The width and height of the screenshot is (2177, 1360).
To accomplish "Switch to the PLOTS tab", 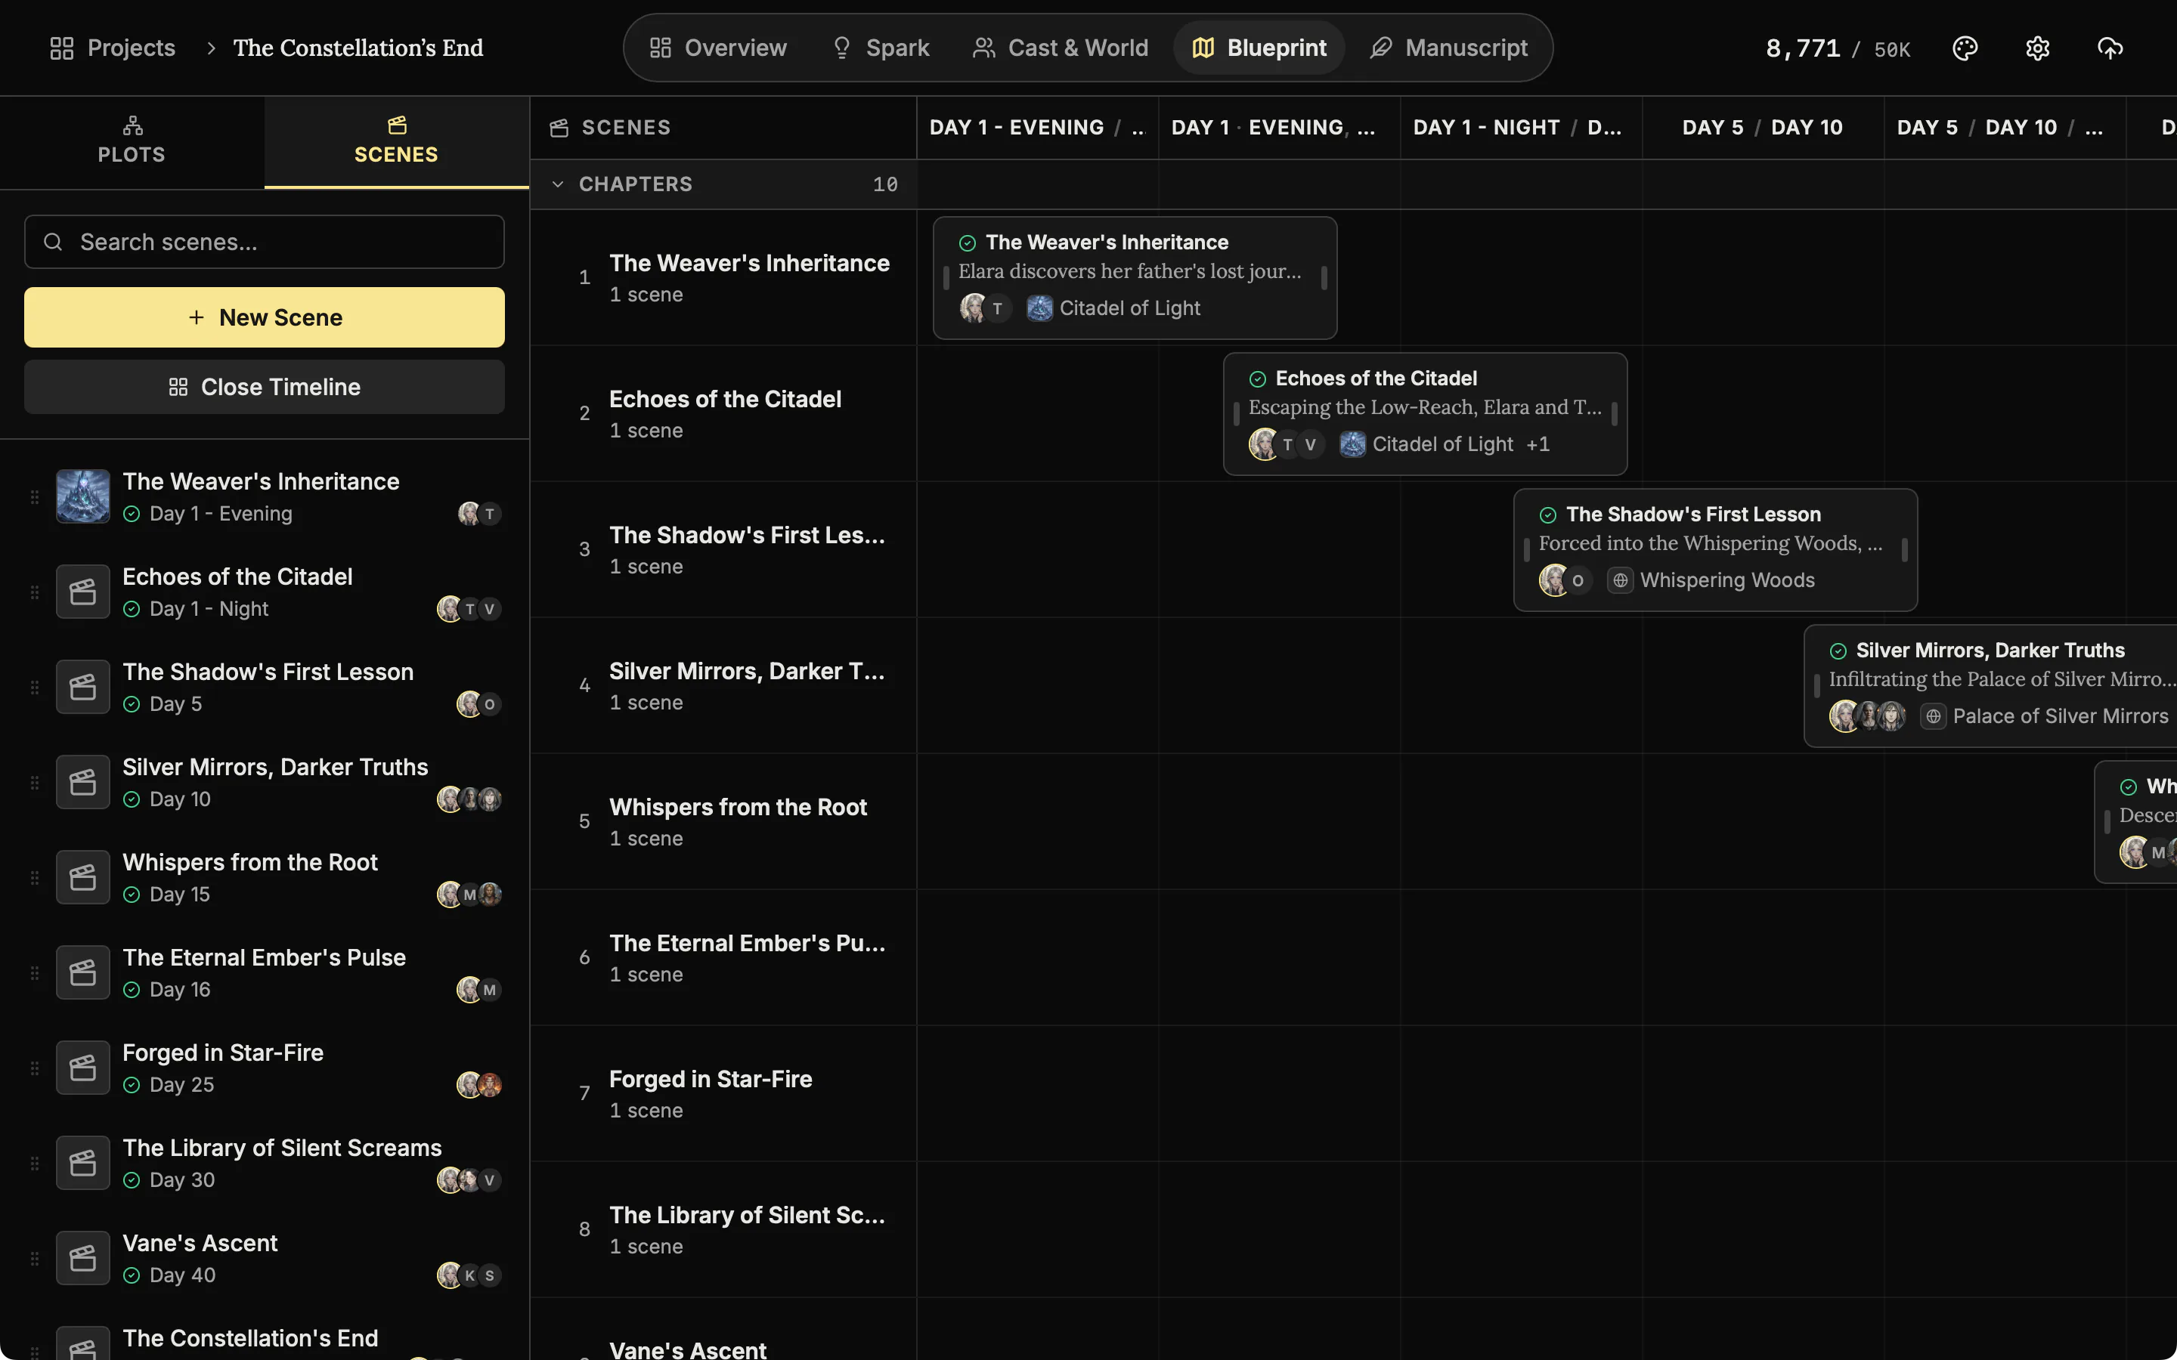I will tap(132, 141).
